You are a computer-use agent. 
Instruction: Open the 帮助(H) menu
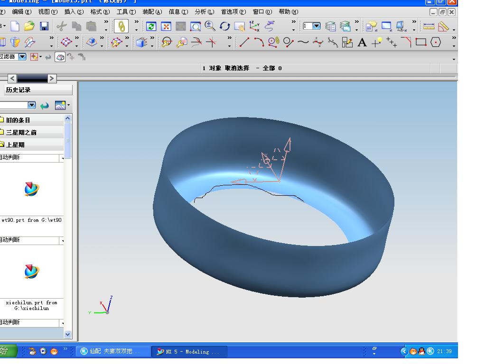click(288, 12)
